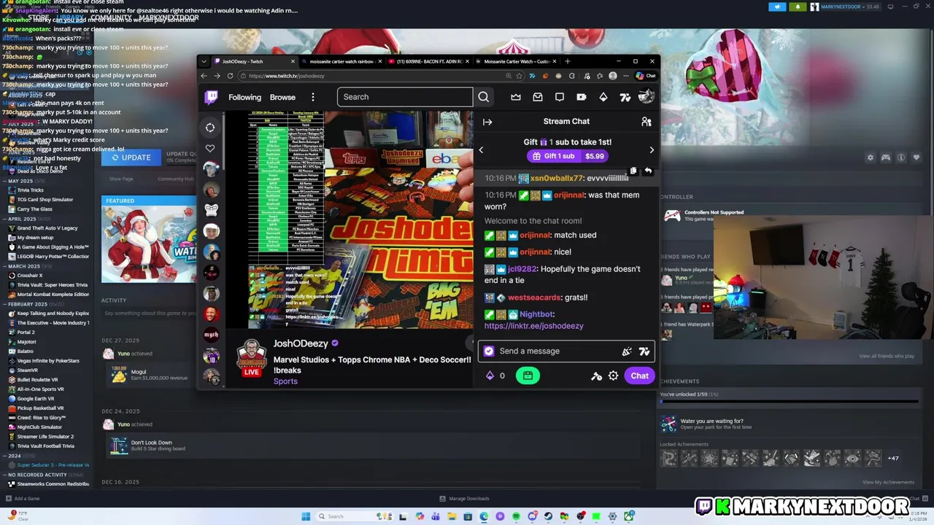Click Add a Game in Steam footer
The image size is (934, 525).
23,499
